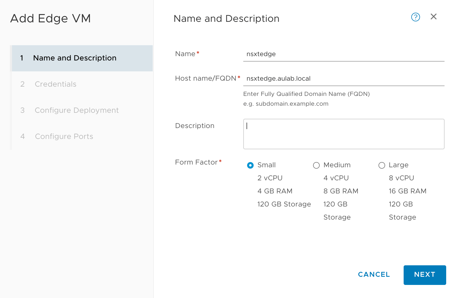This screenshot has width=456, height=298.
Task: Choose the Medium form factor option
Action: [316, 165]
